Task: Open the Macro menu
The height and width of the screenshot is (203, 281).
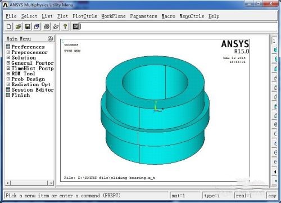Action: [x=169, y=16]
